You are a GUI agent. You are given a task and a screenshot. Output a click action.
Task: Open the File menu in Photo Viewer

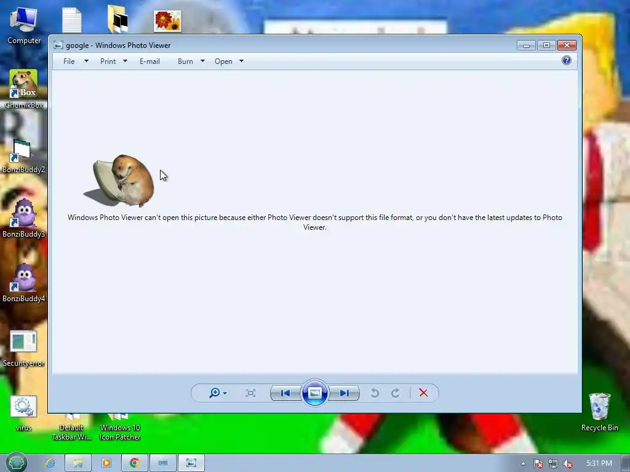(x=69, y=61)
